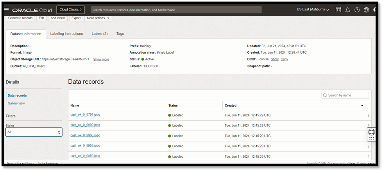
Task: Click the Generate records button
Action: (x=20, y=18)
